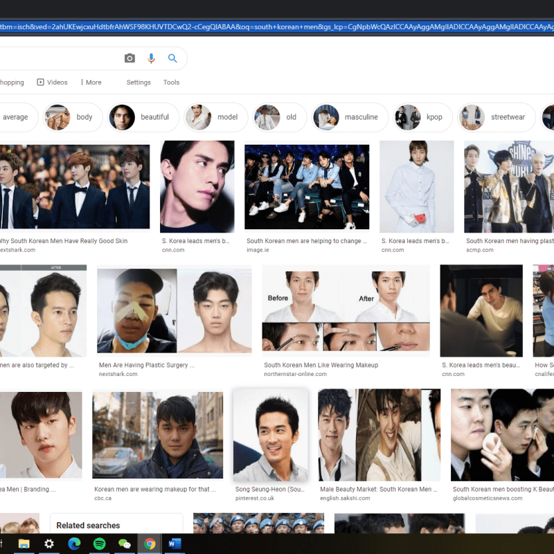Open File Explorer from the taskbar
554x554 pixels.
click(24, 544)
